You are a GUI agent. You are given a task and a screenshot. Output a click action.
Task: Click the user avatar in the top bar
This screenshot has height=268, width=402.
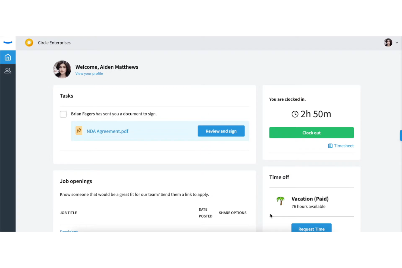click(x=388, y=43)
